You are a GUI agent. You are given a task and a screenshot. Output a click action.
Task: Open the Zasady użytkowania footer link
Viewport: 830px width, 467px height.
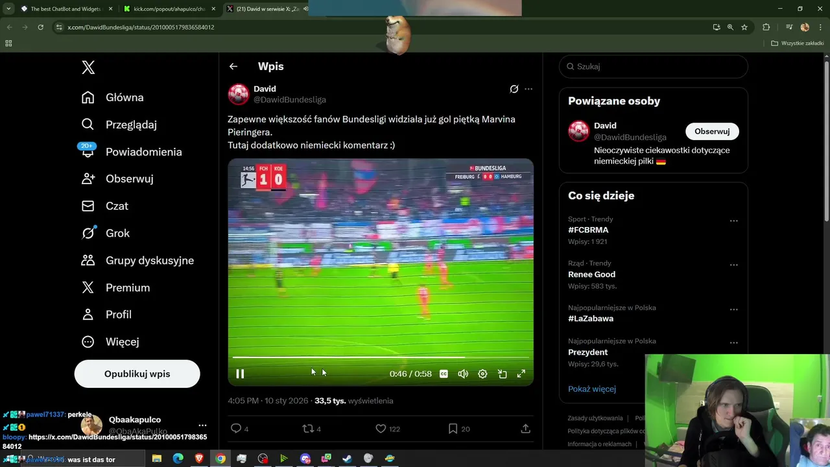(x=595, y=418)
